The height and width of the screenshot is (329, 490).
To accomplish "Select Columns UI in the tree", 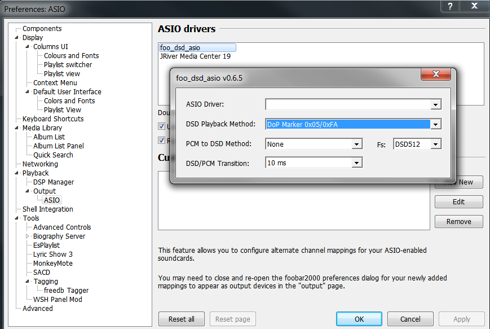I will pos(51,47).
